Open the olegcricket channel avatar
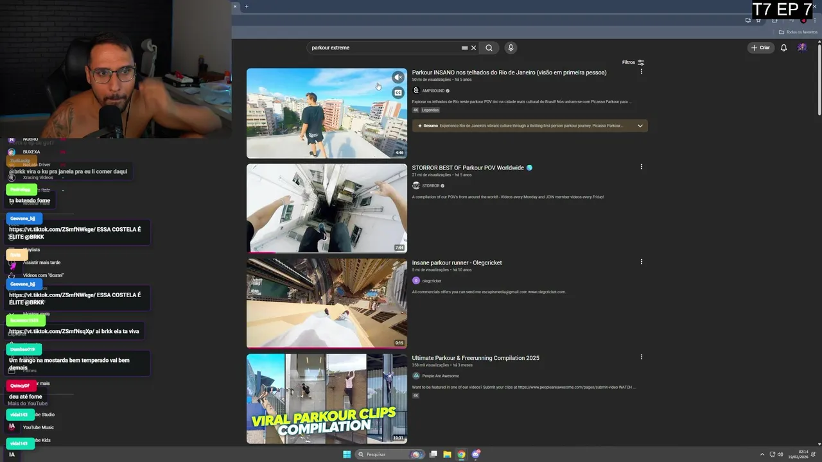This screenshot has height=462, width=822. pyautogui.click(x=415, y=280)
